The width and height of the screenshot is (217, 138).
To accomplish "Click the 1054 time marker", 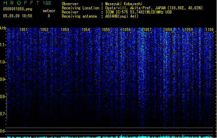I will coord(86,30).
